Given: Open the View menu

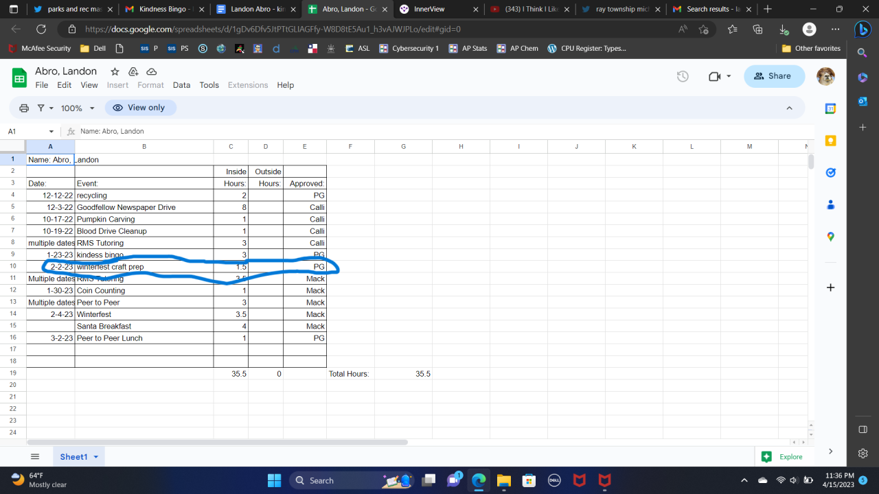Looking at the screenshot, I should tap(89, 85).
